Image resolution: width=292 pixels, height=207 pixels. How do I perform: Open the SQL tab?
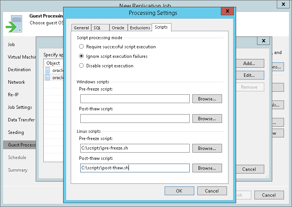tap(97, 28)
